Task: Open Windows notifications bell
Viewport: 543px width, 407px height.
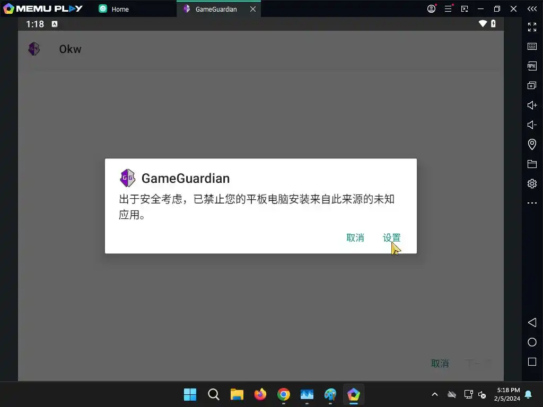Action: click(x=529, y=394)
